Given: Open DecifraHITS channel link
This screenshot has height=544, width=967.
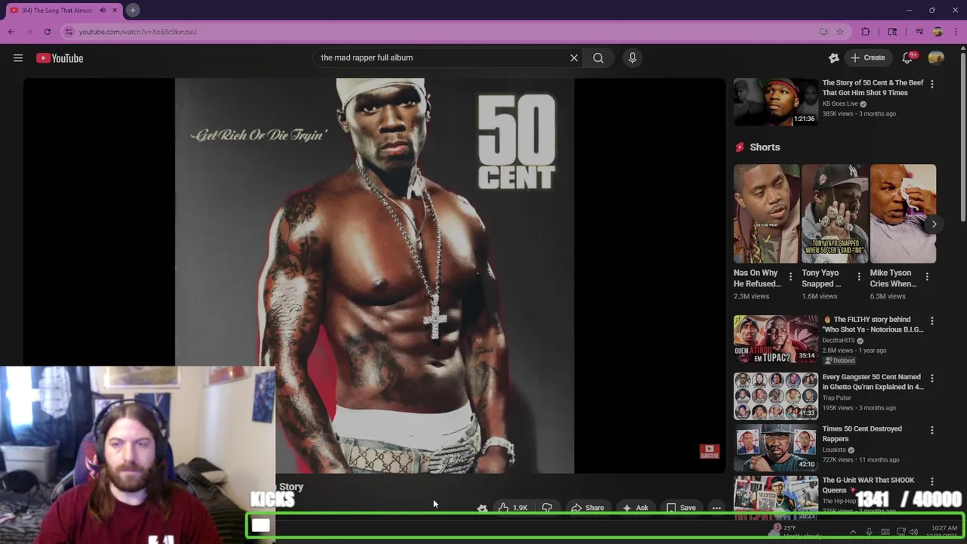Looking at the screenshot, I should 839,341.
